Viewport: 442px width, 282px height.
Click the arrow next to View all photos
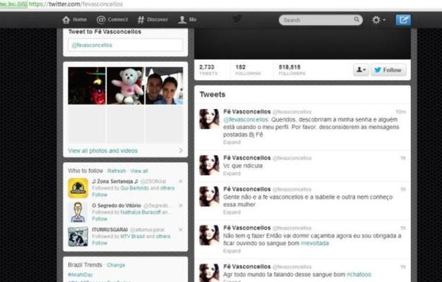click(181, 150)
